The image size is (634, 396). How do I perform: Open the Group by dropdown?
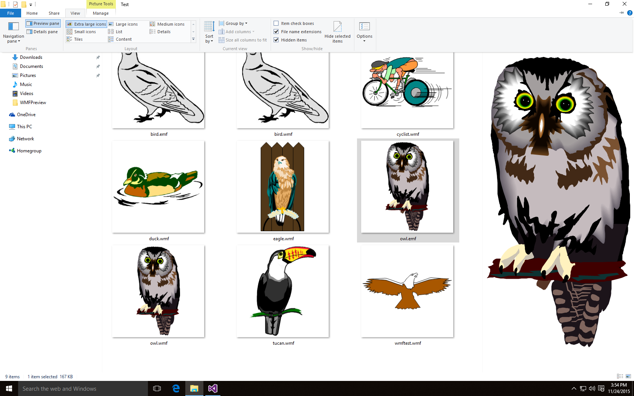pyautogui.click(x=233, y=23)
